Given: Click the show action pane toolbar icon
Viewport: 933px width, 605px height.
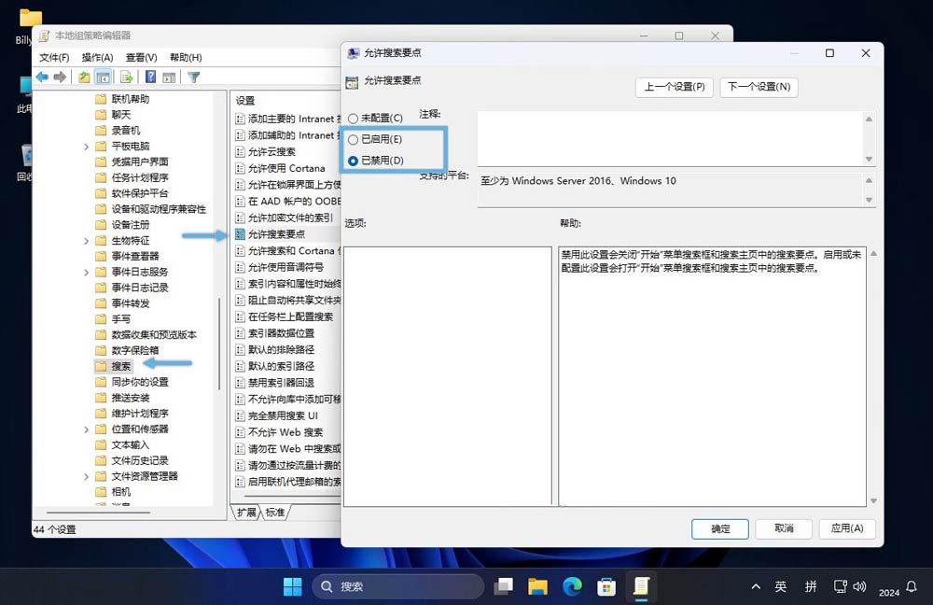Looking at the screenshot, I should [170, 77].
